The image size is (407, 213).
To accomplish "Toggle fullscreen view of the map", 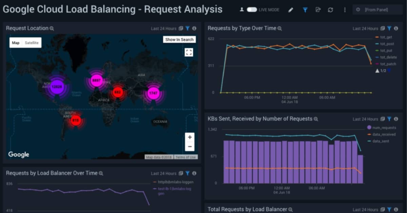I will click(x=189, y=52).
